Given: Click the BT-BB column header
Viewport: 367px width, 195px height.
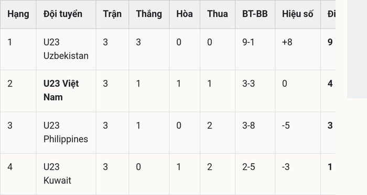Looking at the screenshot, I should pyautogui.click(x=255, y=14).
